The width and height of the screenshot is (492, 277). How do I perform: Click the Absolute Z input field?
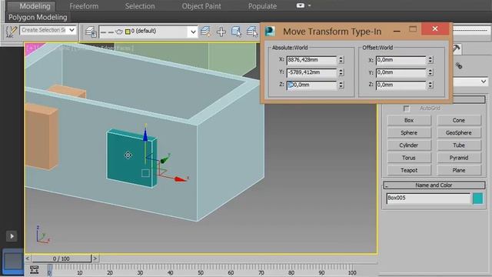(x=311, y=85)
